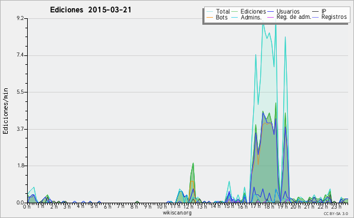Image resolution: width=354 pixels, height=218 pixels.
Task: Click the chart title Ediciones 2015-03-21
Action: tap(90, 10)
